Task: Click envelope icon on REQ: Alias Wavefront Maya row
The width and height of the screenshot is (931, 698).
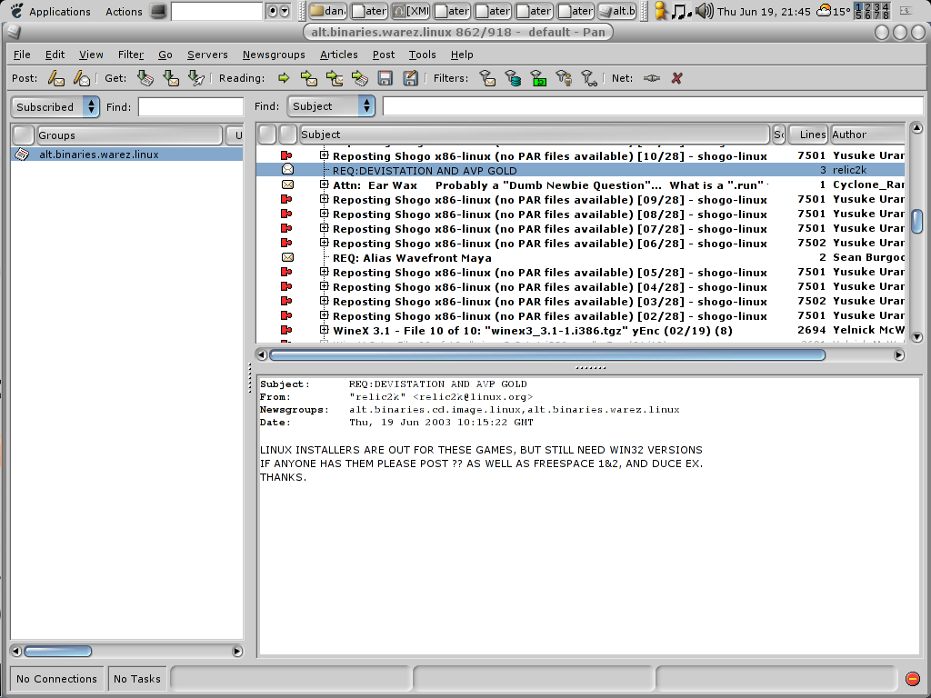Action: pos(287,257)
